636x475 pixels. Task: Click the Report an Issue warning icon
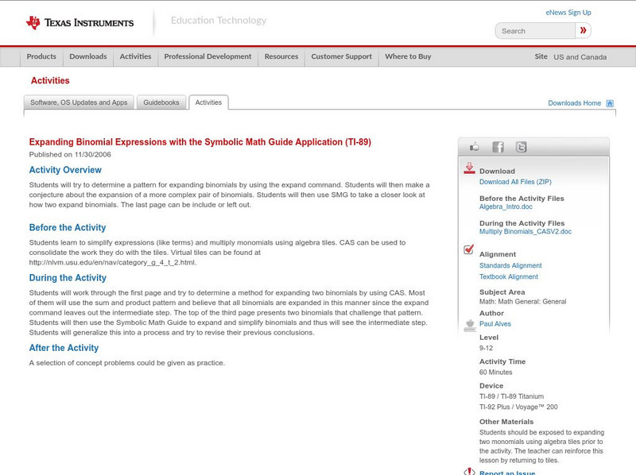pos(469,472)
